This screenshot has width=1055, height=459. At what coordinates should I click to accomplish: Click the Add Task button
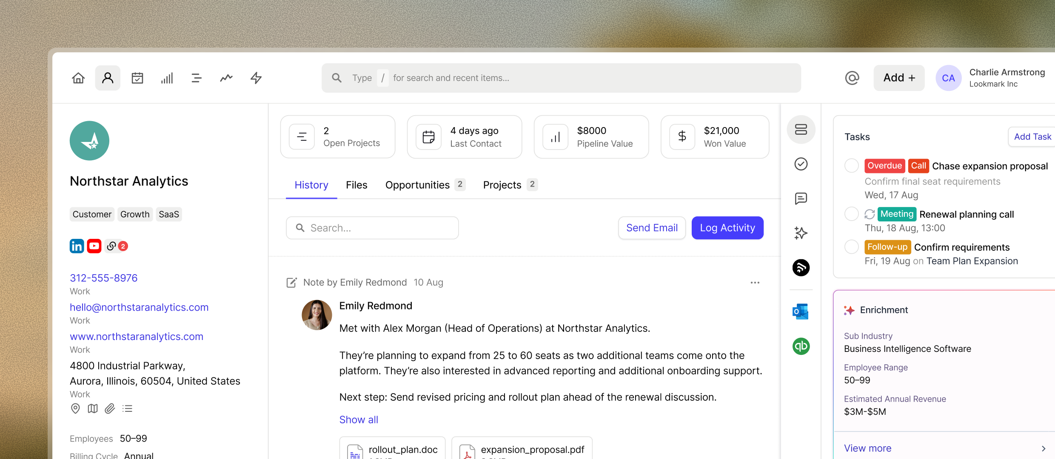point(1032,136)
